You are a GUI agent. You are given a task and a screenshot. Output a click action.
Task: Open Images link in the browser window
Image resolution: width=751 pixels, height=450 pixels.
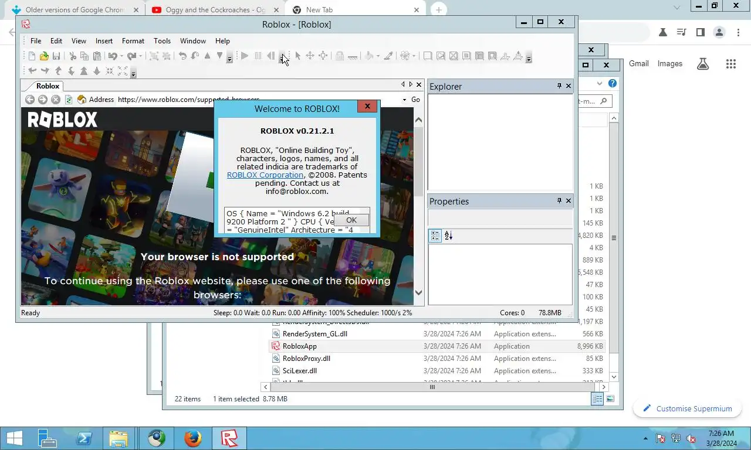coord(670,63)
